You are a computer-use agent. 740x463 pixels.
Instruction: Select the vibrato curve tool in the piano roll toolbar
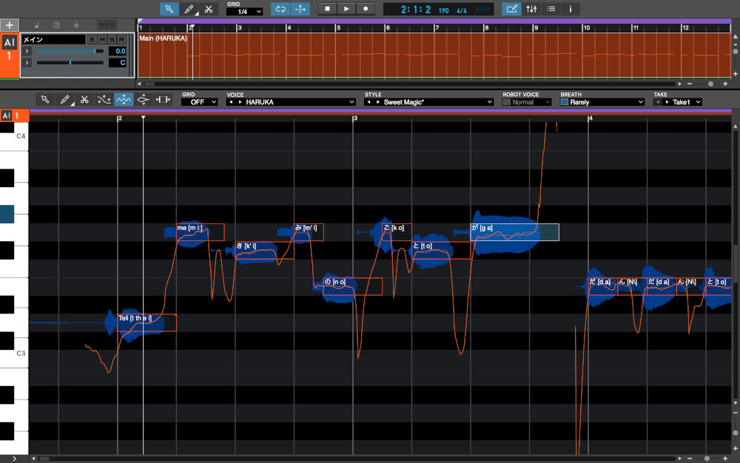(x=143, y=100)
